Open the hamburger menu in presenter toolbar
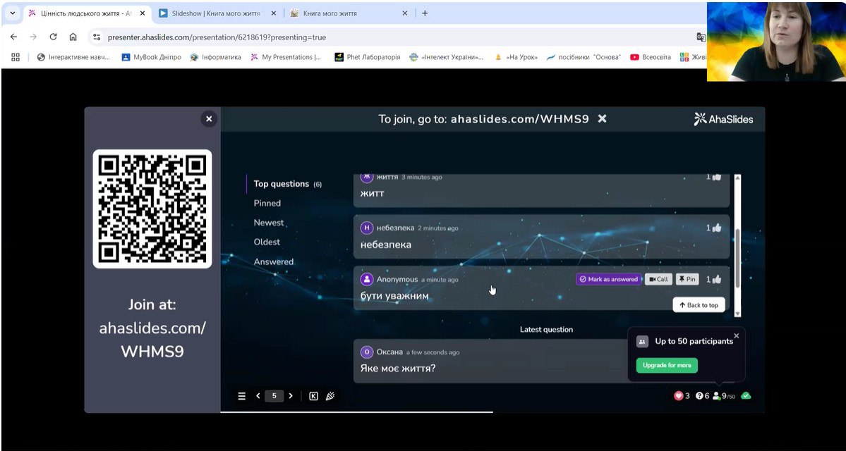846x451 pixels. coord(242,396)
